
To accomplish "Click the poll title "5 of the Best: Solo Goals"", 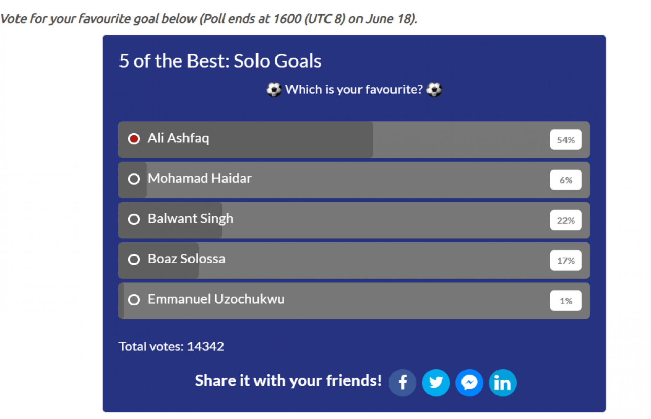I will coord(220,61).
